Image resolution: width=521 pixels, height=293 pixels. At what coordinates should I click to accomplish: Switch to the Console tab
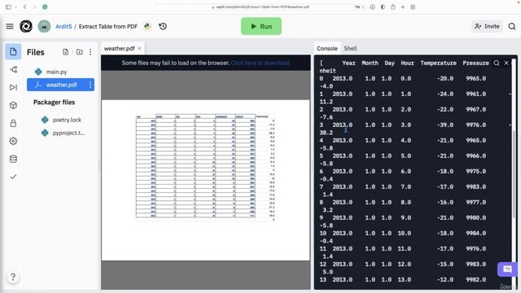tap(327, 49)
